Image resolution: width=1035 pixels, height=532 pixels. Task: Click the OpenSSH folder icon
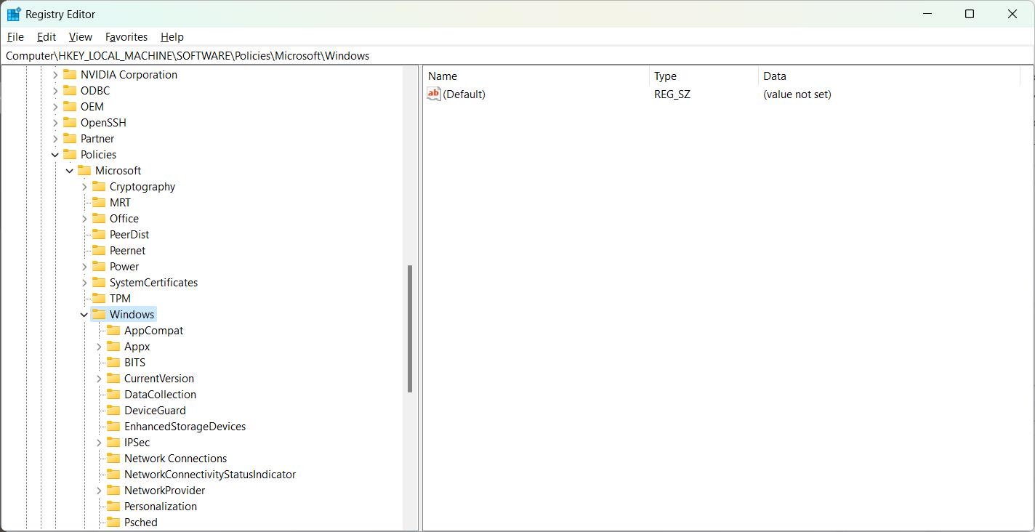[x=70, y=122]
